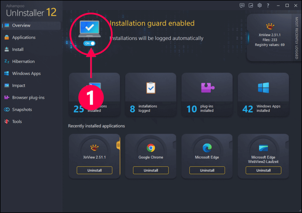Select Windows Apps in the sidebar
Image resolution: width=302 pixels, height=213 pixels.
pos(26,74)
